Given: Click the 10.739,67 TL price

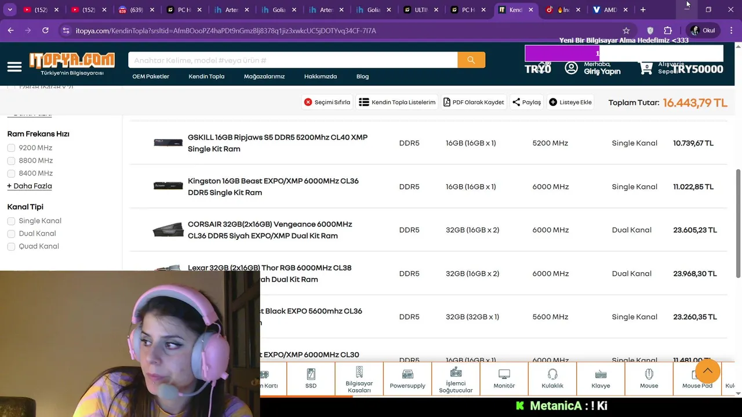Looking at the screenshot, I should pos(693,143).
